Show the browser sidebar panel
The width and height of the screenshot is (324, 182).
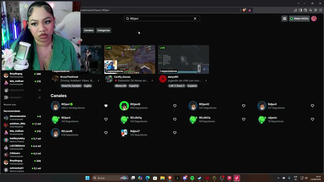[x=300, y=10]
